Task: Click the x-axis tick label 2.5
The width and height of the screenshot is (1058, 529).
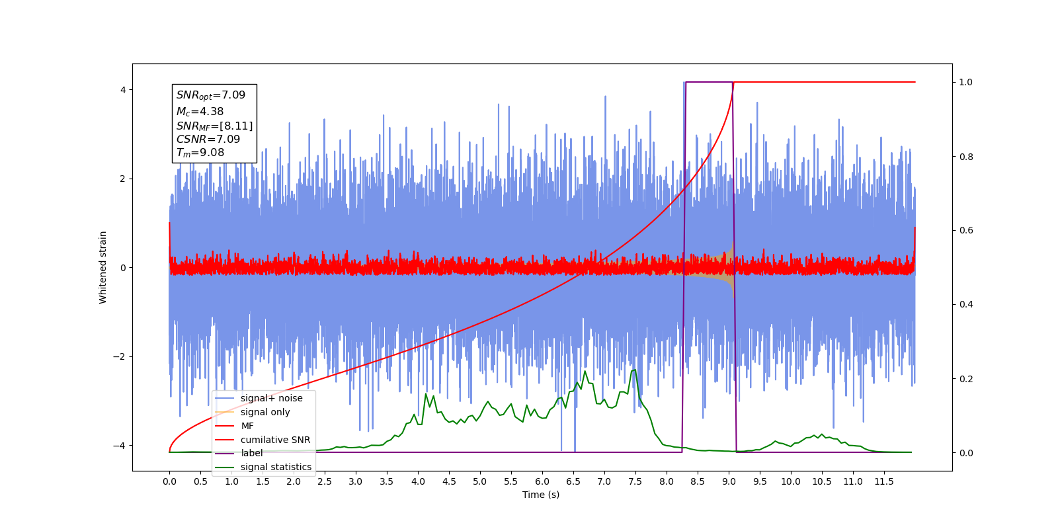Action: (x=325, y=481)
